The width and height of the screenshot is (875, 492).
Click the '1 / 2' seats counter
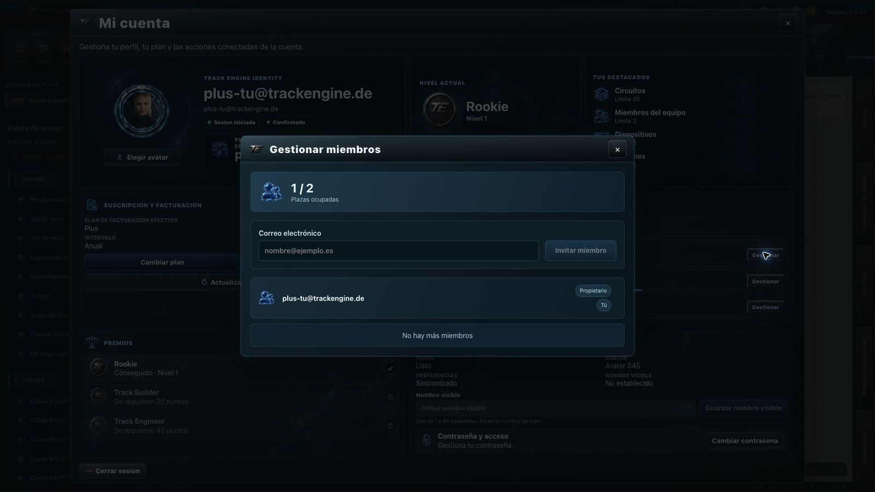[x=302, y=188]
